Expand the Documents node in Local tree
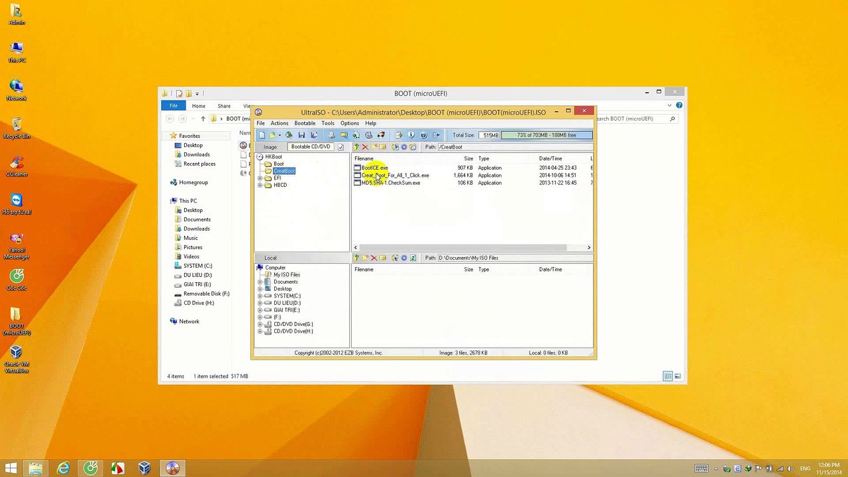The height and width of the screenshot is (477, 848). point(260,282)
